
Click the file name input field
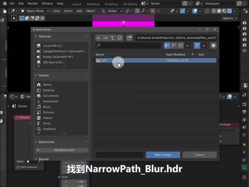(x=120, y=155)
